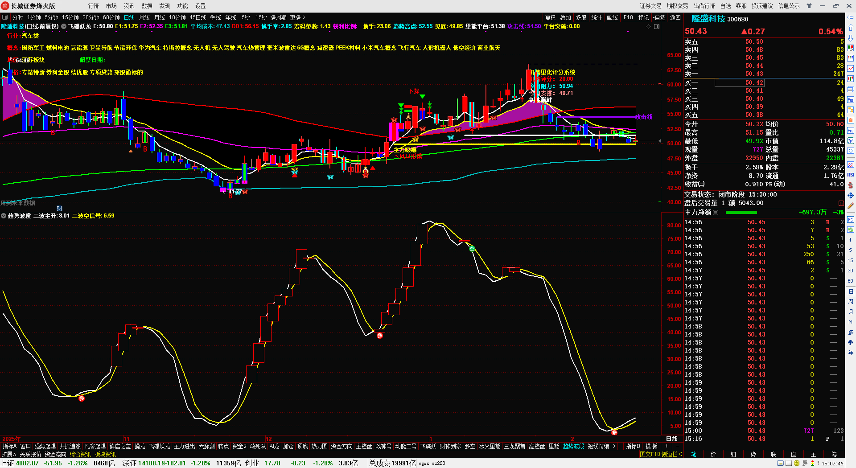This screenshot has height=468, width=856.
Task: Click the 证券交易 button
Action: (651, 6)
